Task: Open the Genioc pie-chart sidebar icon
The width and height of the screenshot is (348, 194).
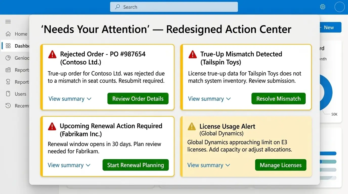Action: (8, 58)
